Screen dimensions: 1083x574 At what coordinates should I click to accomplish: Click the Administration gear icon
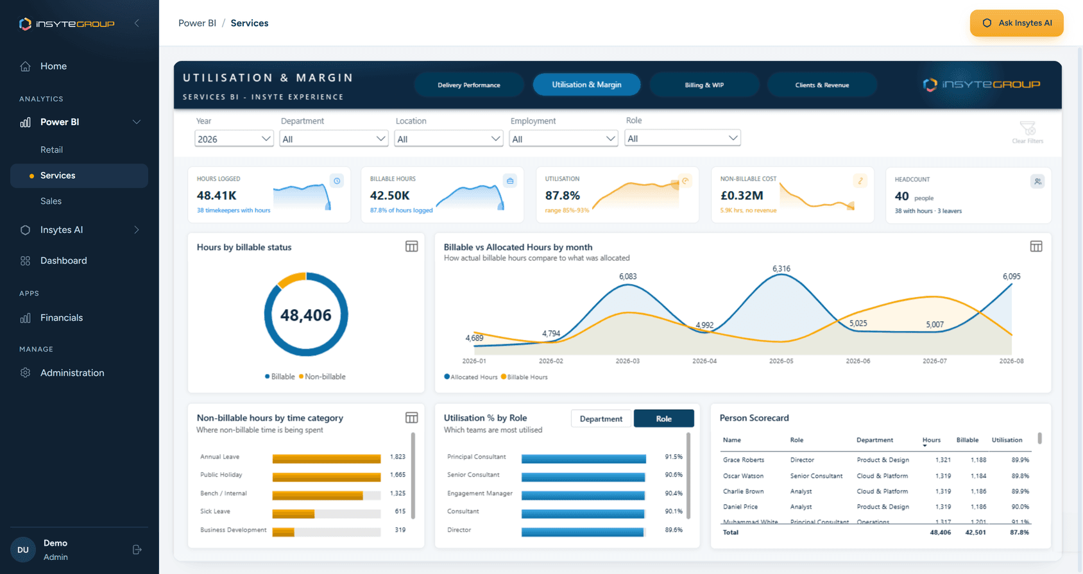click(25, 373)
